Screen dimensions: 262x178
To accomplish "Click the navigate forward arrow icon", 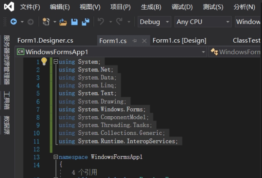I will click(x=30, y=22).
